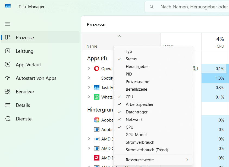Click the Details list icon

[x=7, y=105]
